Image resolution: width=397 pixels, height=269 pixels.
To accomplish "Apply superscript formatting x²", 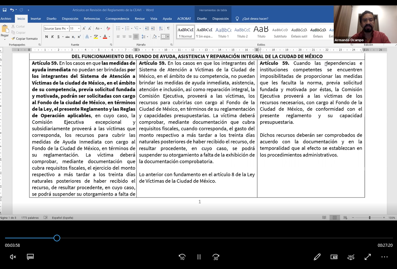I will (79, 37).
